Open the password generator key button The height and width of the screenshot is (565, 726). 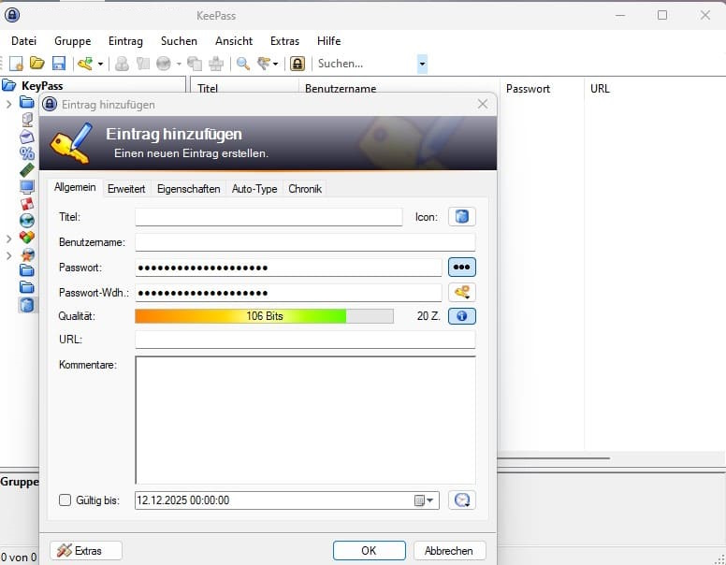(461, 292)
